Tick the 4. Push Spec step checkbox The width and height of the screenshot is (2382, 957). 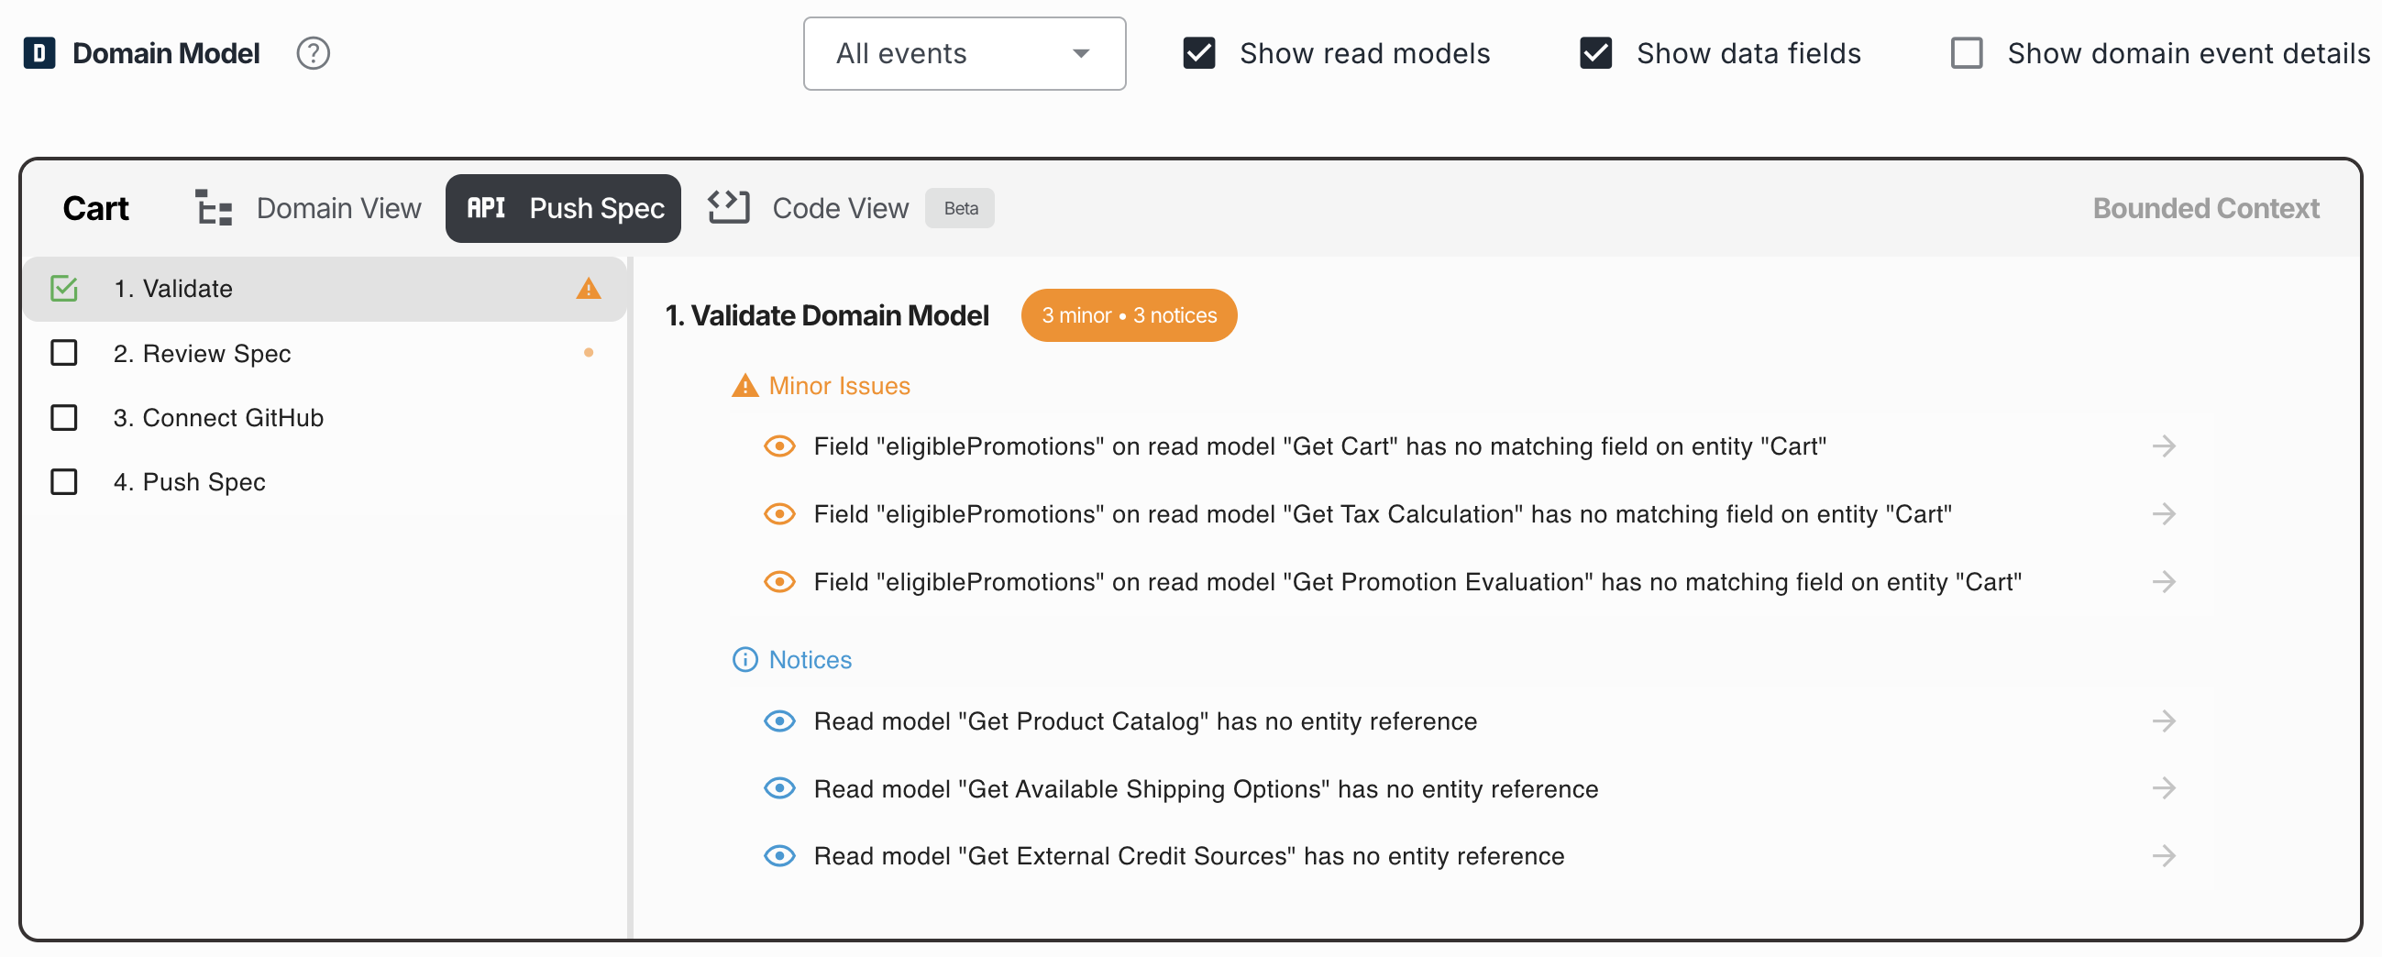(64, 482)
